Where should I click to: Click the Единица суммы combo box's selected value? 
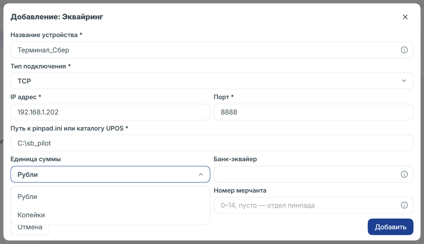[28, 174]
